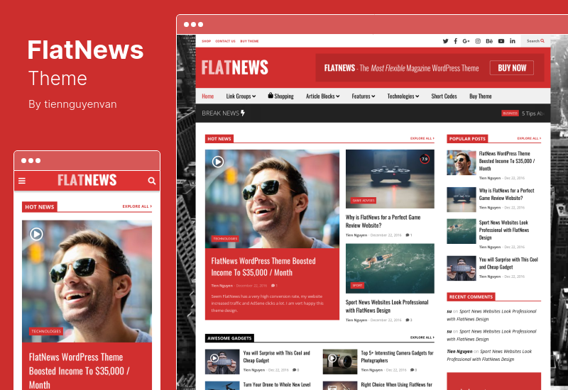
Task: Play the video on mobile featured image
Action: pyautogui.click(x=36, y=234)
